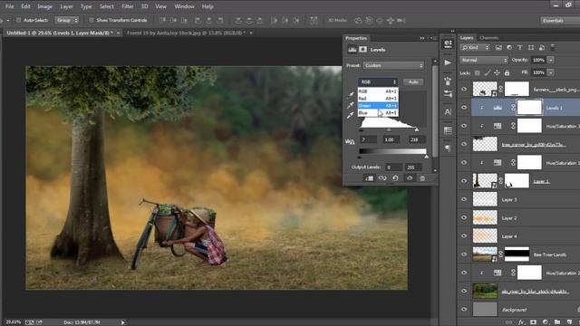
Task: Choose Green from the channel list
Action: pyautogui.click(x=378, y=106)
